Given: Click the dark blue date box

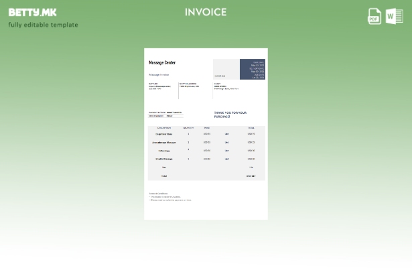Looking at the screenshot, I should 253,70.
